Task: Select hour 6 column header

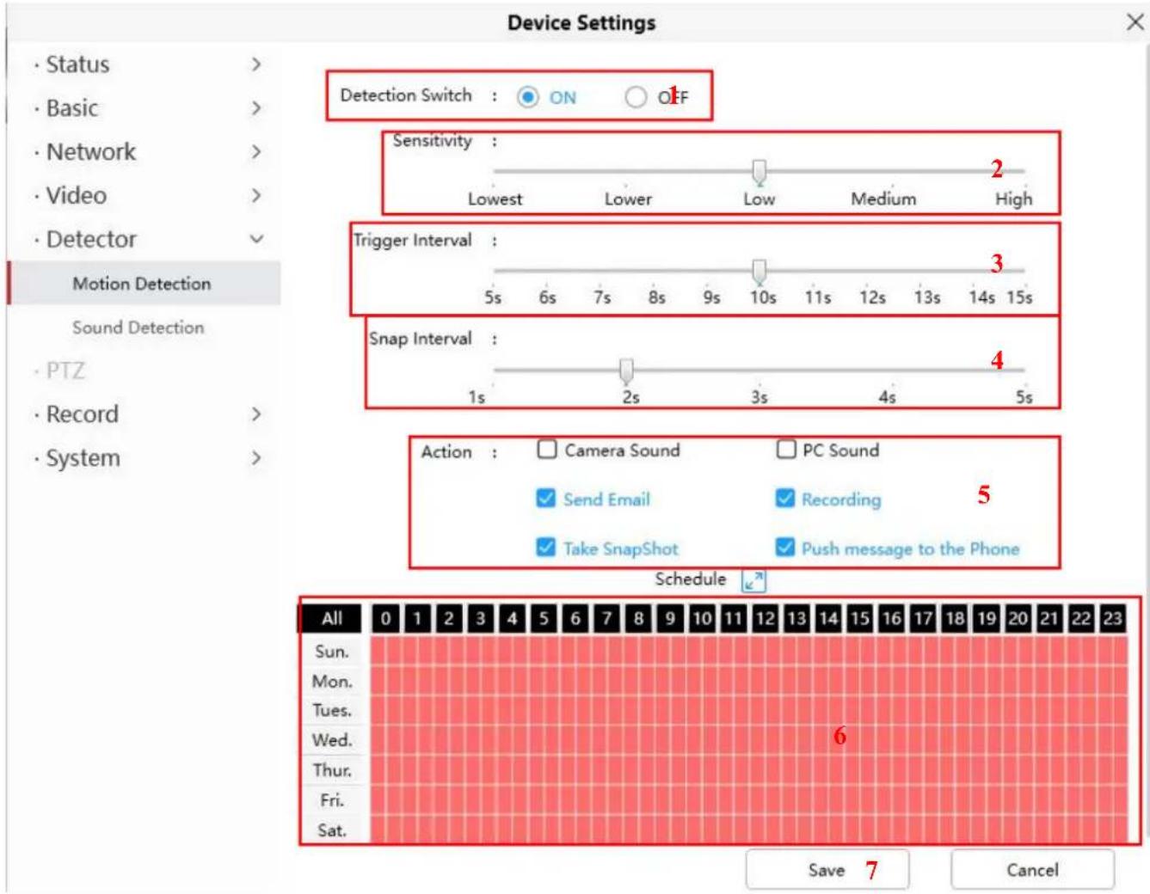Action: [575, 618]
